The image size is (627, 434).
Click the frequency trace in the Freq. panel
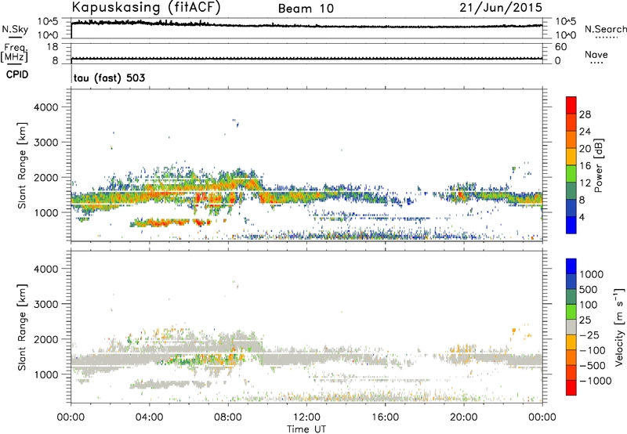[x=306, y=58]
